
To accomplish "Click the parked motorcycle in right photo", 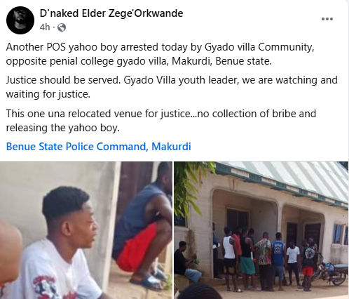I will [331, 272].
